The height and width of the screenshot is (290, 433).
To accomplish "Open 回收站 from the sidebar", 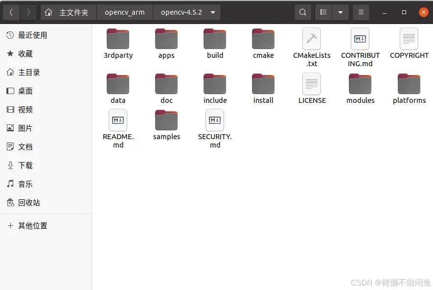I will [x=28, y=203].
